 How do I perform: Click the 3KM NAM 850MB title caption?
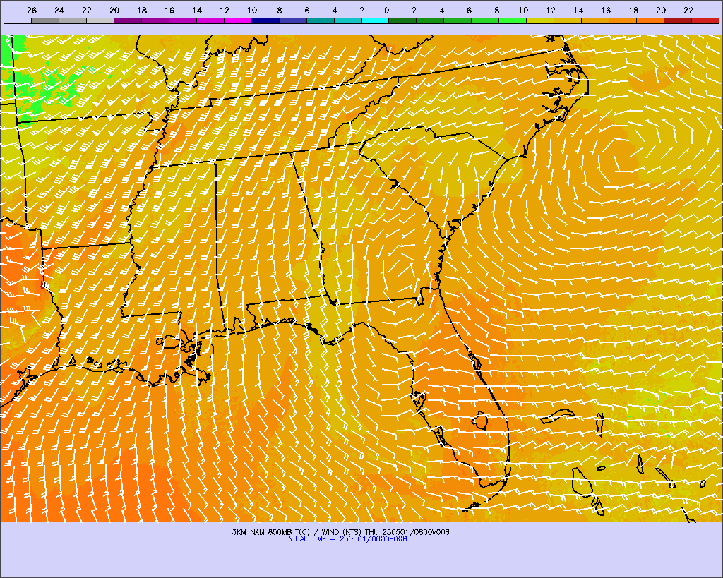point(341,532)
